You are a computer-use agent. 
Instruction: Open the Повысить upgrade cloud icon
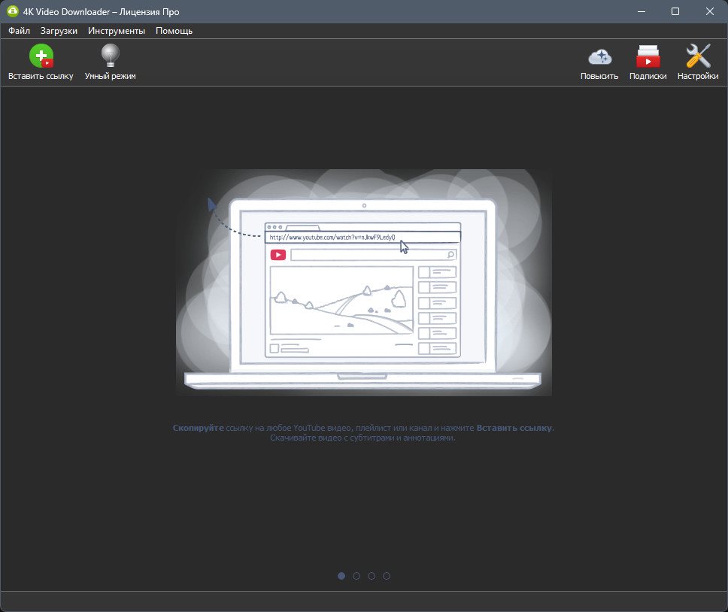(x=599, y=57)
